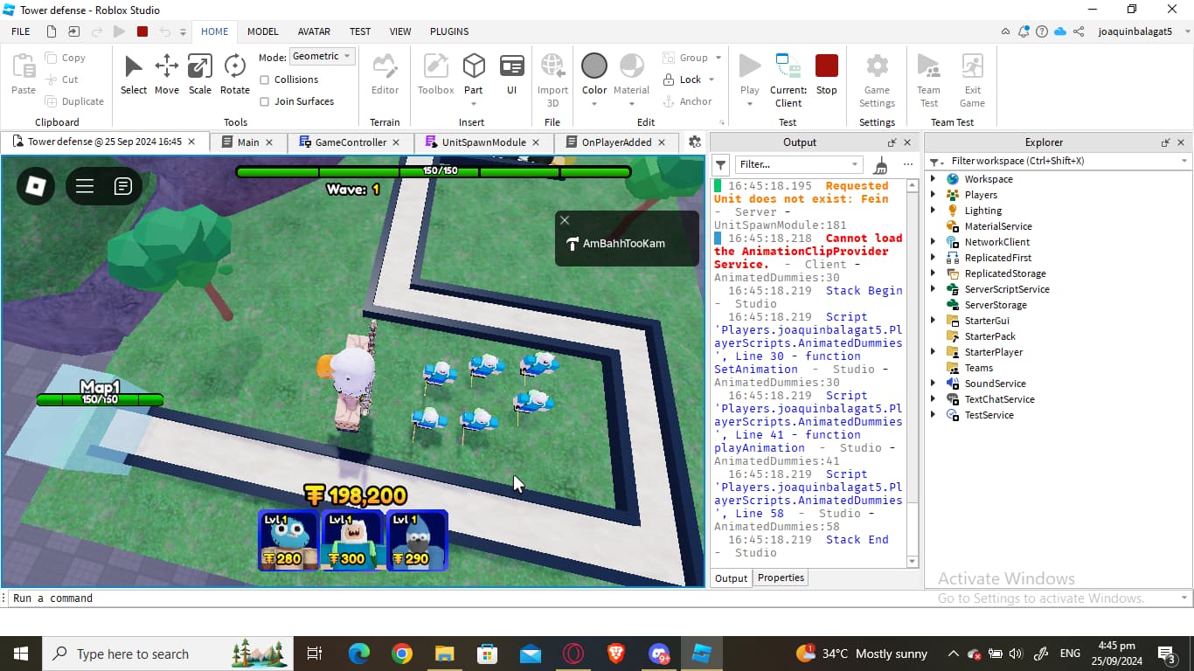Expand Workspace in the Explorer

click(932, 178)
